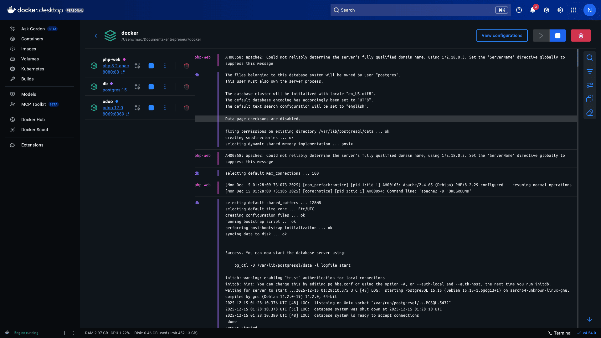Copy logs to clipboard icon
The height and width of the screenshot is (338, 601).
click(x=590, y=99)
